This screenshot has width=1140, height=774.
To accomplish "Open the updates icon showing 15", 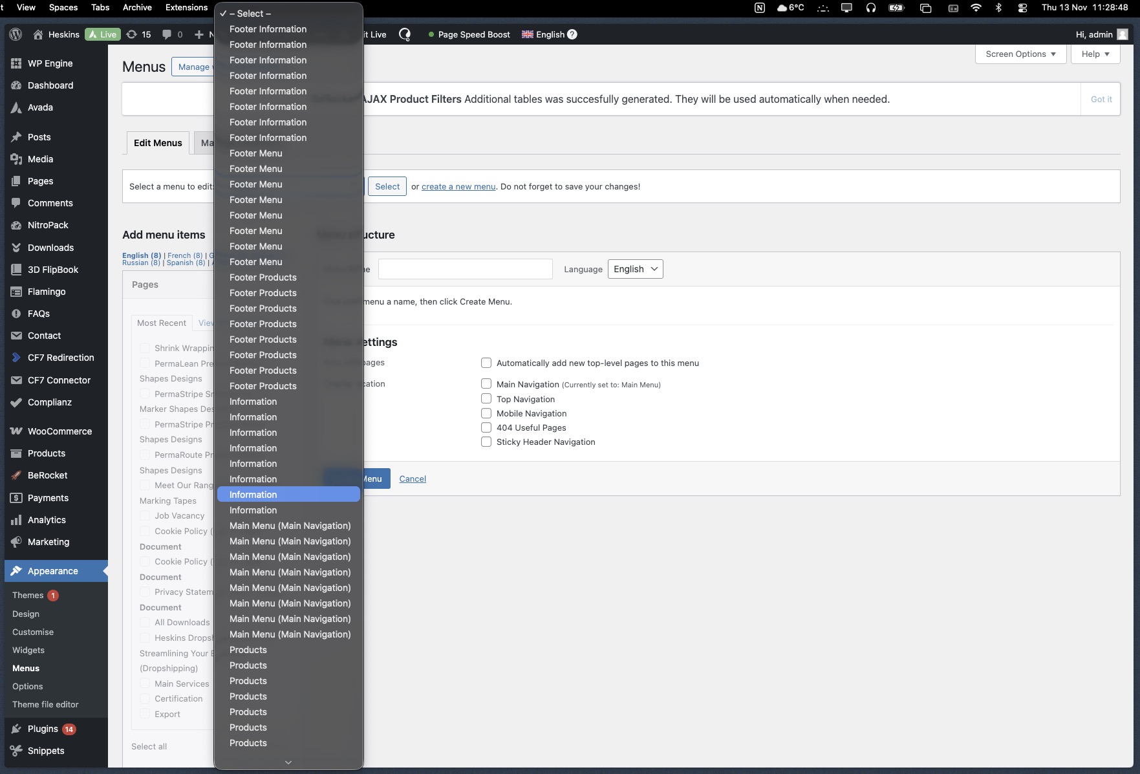I will coord(132,34).
